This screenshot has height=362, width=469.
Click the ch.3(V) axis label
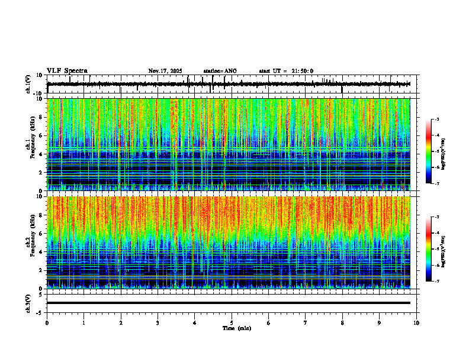coord(28,304)
